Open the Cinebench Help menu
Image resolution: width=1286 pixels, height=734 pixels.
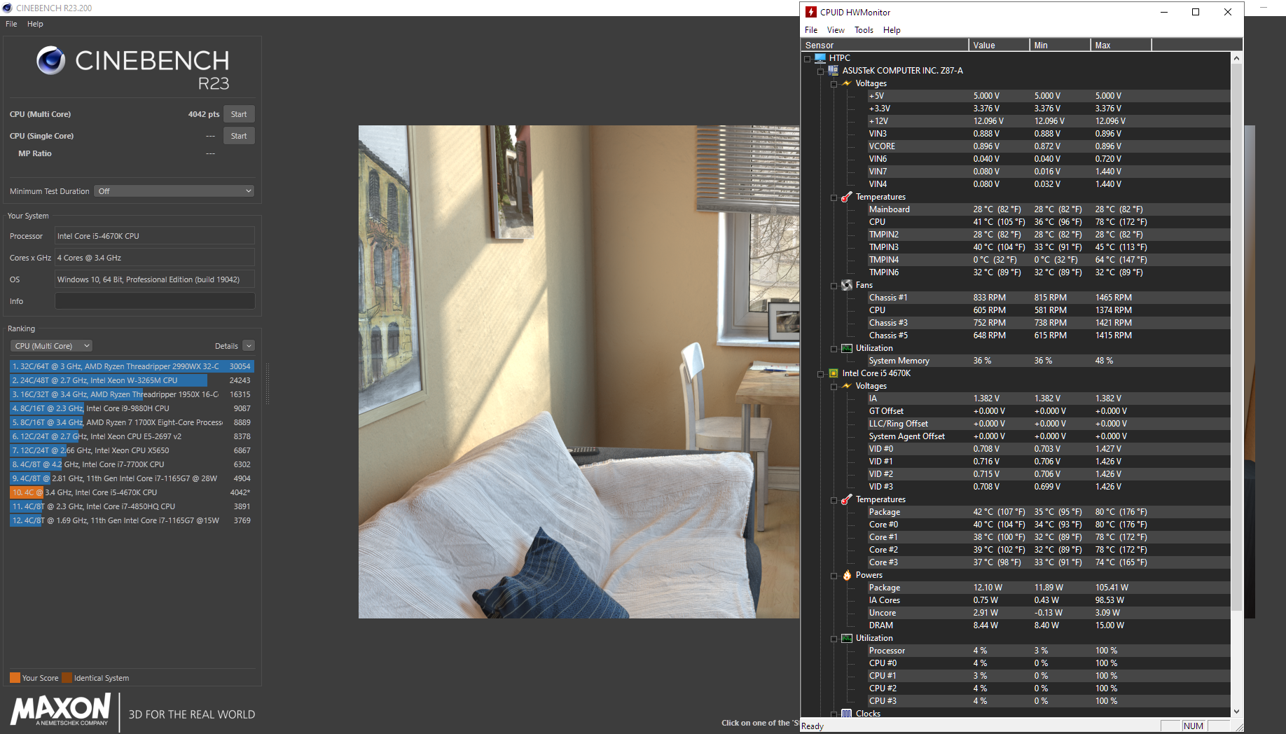[x=35, y=24]
